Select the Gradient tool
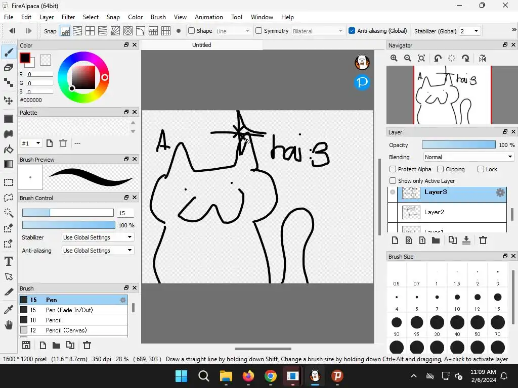The width and height of the screenshot is (518, 388). click(9, 164)
